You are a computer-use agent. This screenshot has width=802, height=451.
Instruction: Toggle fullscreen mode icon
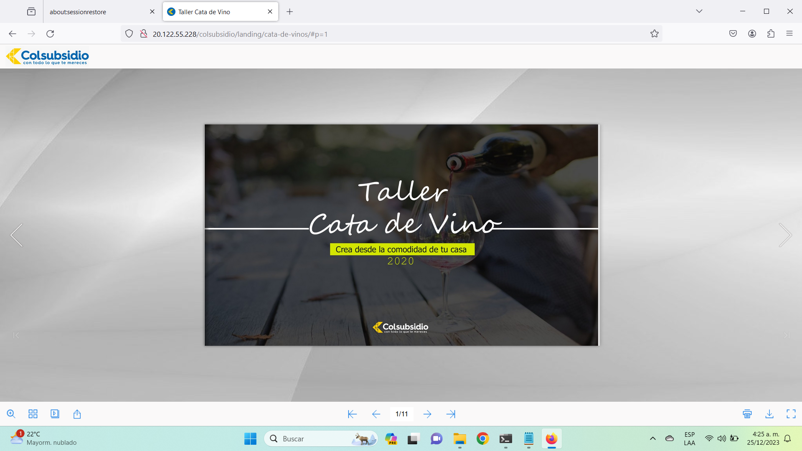pyautogui.click(x=791, y=414)
